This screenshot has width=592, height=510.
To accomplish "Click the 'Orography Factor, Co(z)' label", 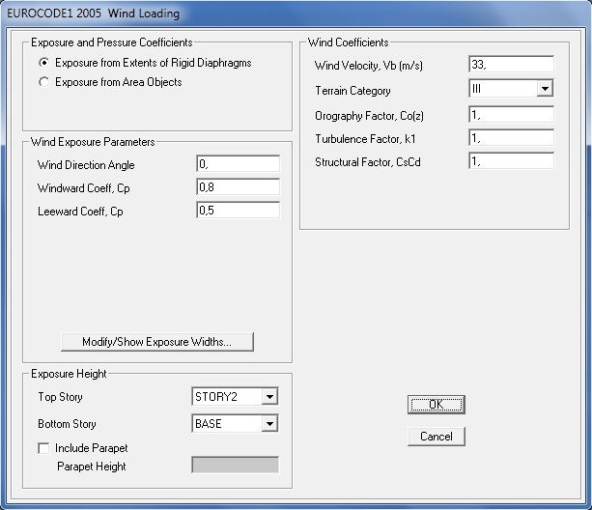I will pos(369,116).
